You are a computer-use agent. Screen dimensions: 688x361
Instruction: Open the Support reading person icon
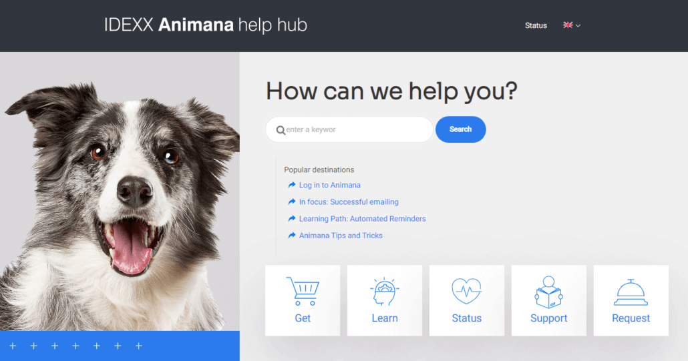point(548,292)
